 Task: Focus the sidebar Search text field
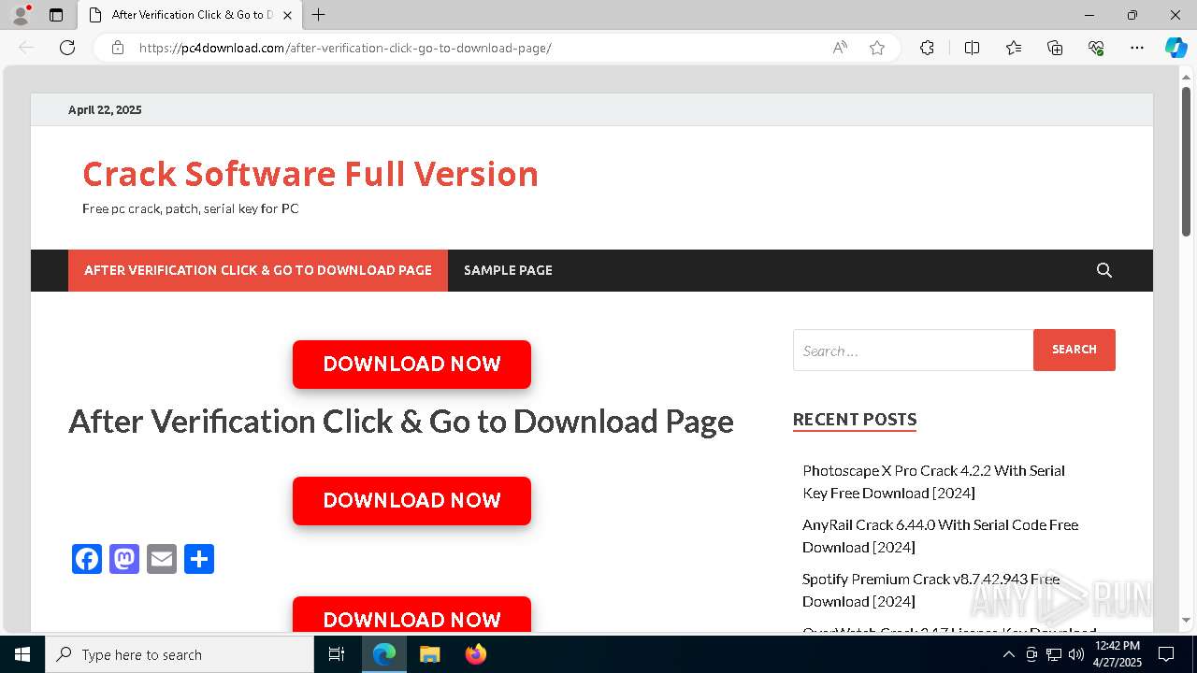coord(913,351)
